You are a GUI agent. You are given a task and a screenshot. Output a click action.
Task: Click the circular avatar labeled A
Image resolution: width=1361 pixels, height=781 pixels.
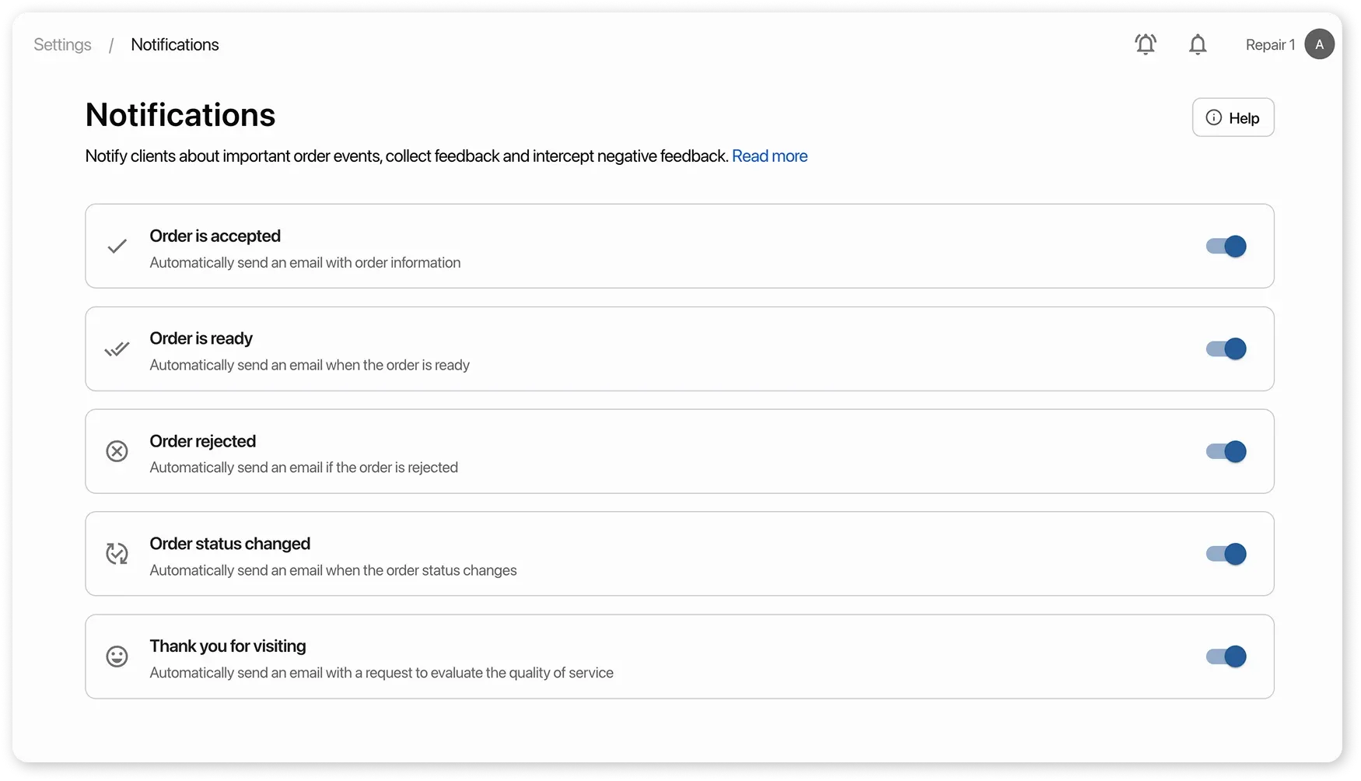click(x=1319, y=44)
